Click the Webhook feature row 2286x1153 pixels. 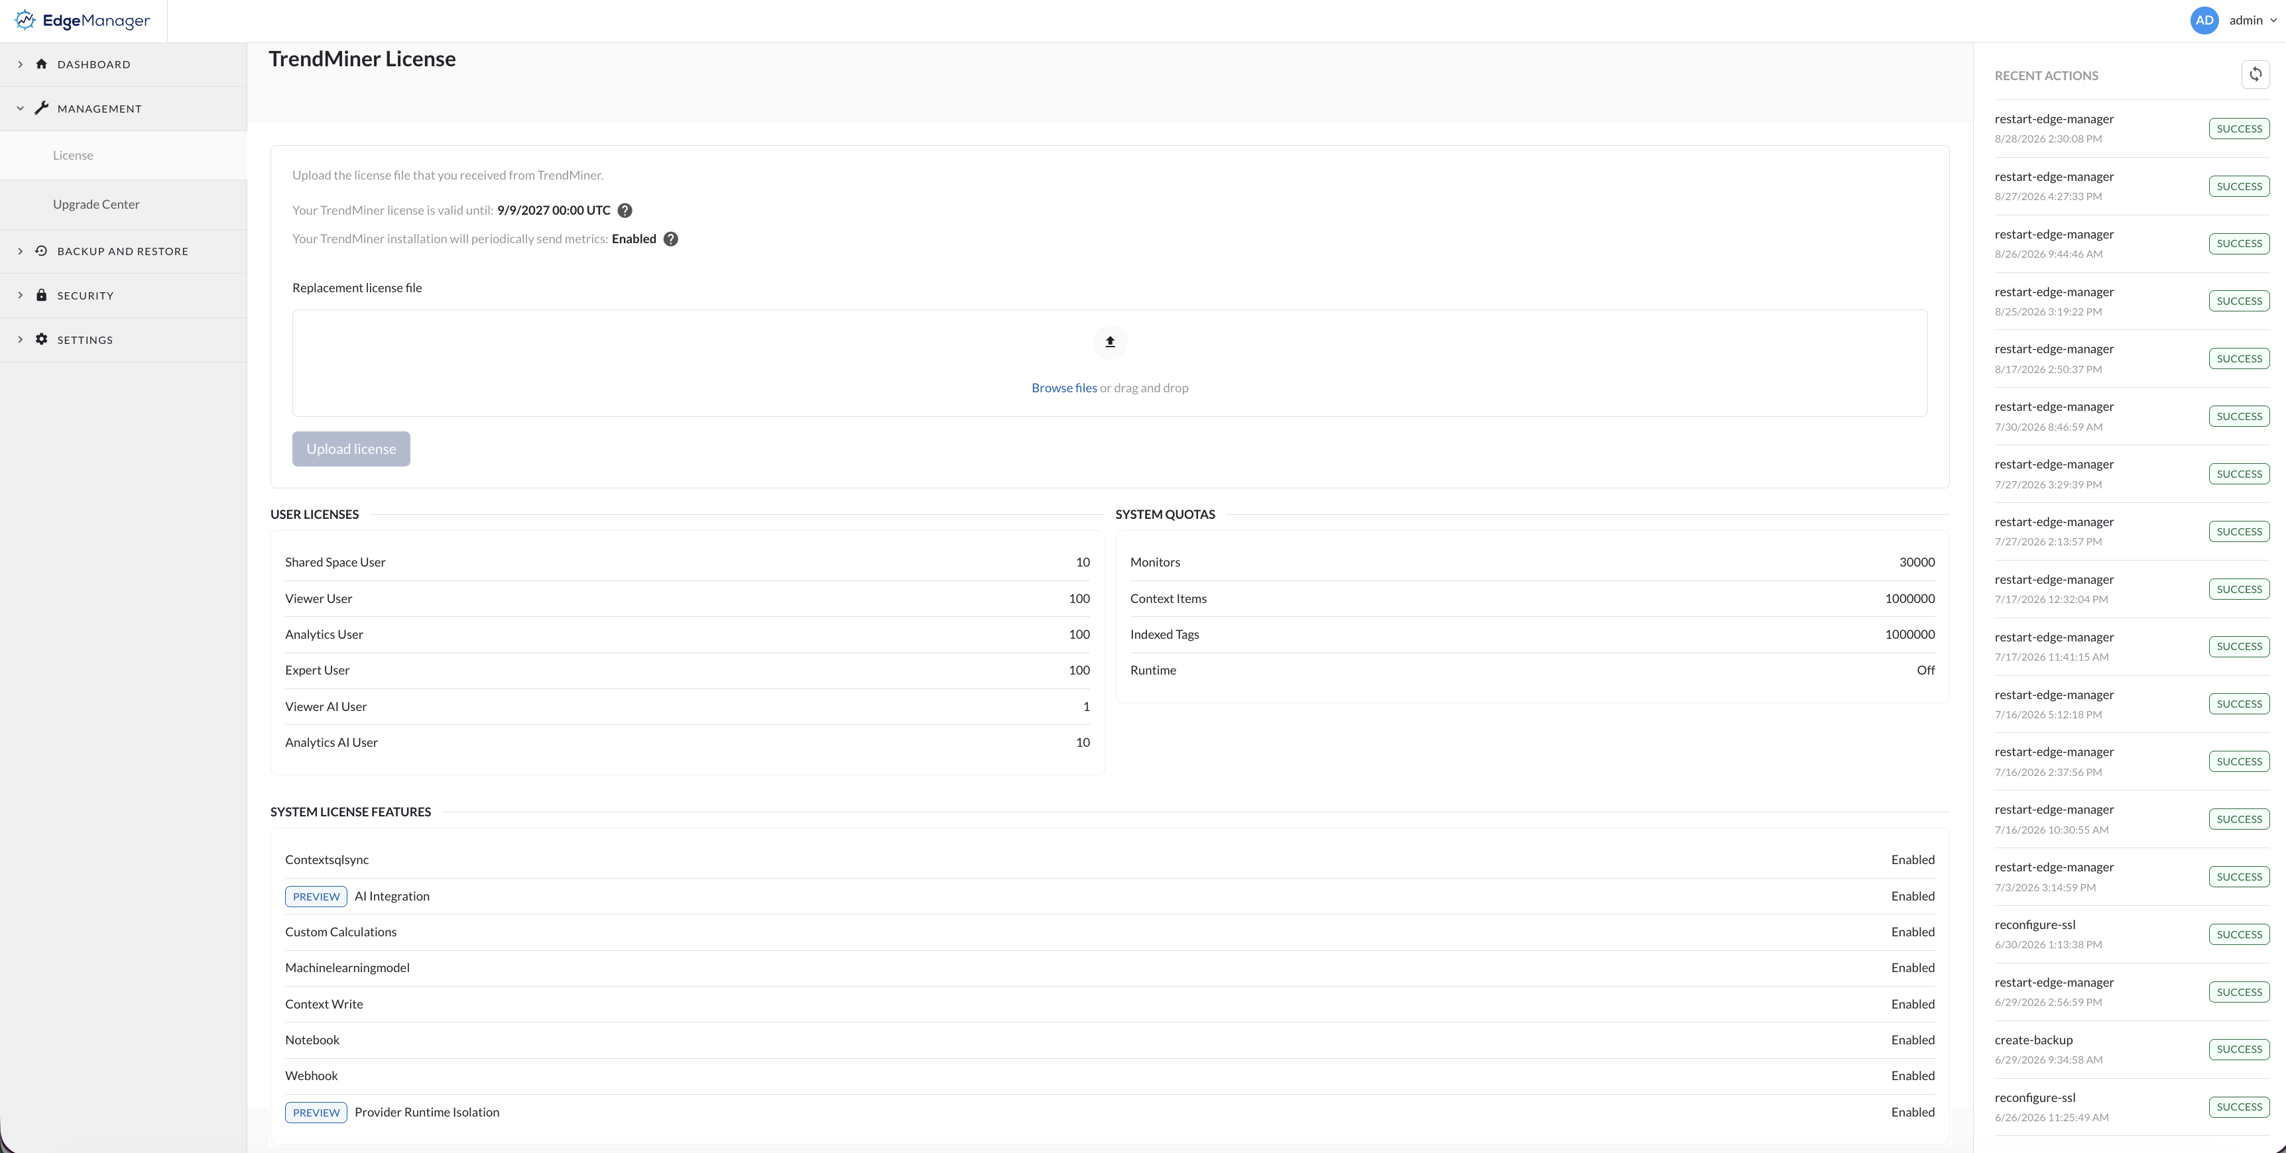pyautogui.click(x=1109, y=1076)
